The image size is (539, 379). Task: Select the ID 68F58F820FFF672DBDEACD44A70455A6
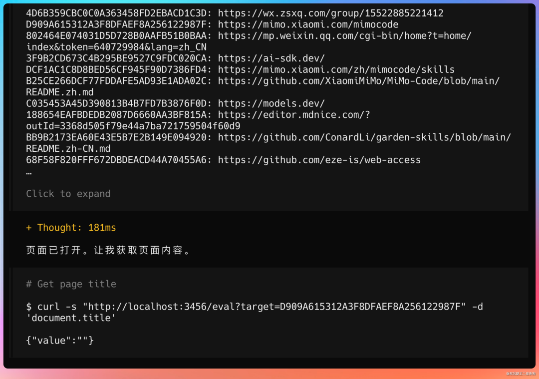pyautogui.click(x=116, y=160)
